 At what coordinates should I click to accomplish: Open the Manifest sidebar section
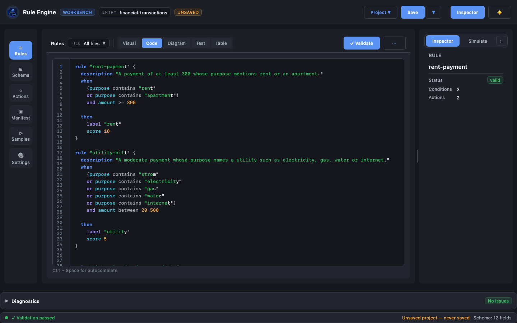(x=21, y=114)
